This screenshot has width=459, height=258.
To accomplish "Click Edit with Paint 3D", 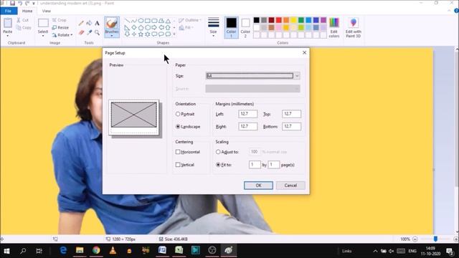I will tap(354, 28).
